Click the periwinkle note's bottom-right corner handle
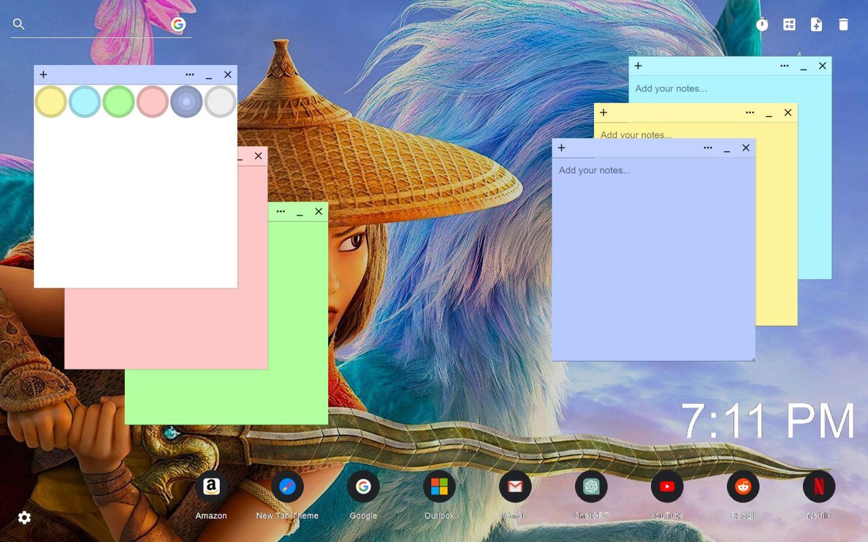868x542 pixels. coord(752,358)
